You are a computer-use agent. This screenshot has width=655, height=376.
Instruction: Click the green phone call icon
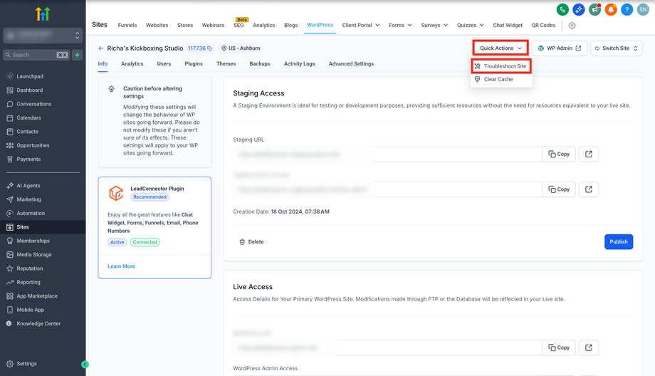coord(562,9)
